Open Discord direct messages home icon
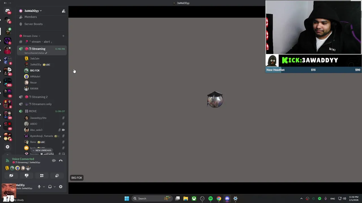The image size is (362, 203). click(7, 11)
